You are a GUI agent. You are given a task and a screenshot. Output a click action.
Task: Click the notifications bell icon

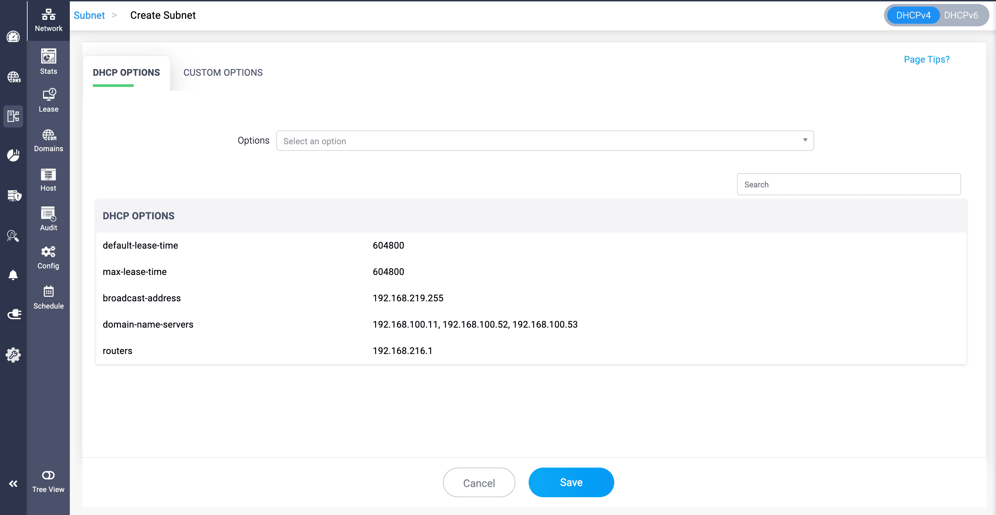pos(13,275)
